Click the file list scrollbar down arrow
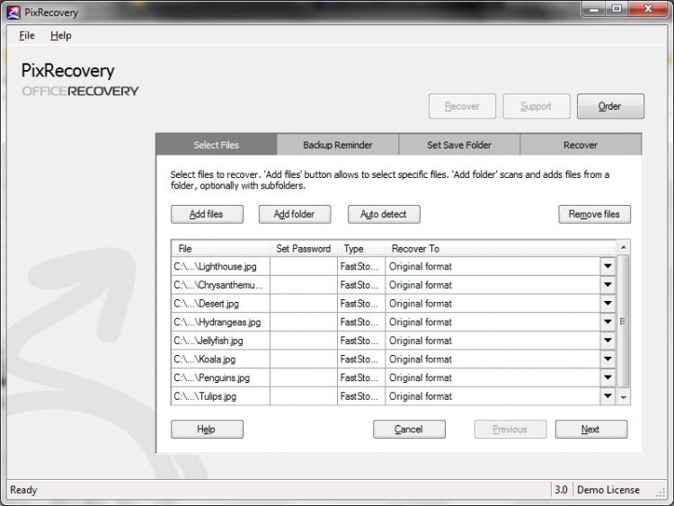The width and height of the screenshot is (674, 506). 624,397
